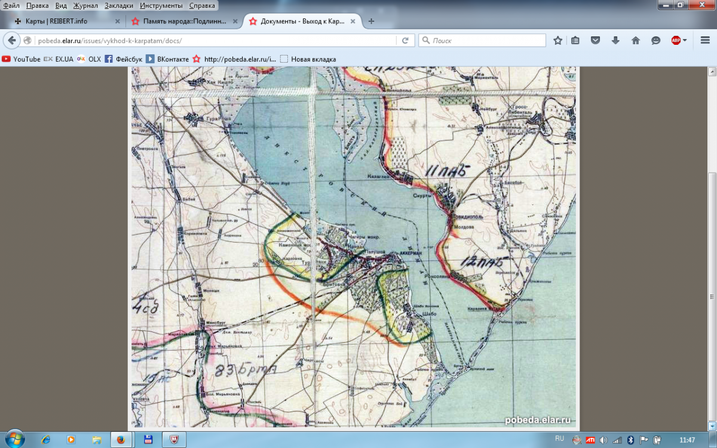Open the Action Center flag tray icon

click(644, 440)
